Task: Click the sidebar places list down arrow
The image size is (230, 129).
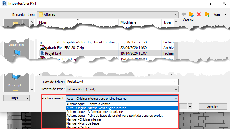Action: pyautogui.click(x=32, y=89)
